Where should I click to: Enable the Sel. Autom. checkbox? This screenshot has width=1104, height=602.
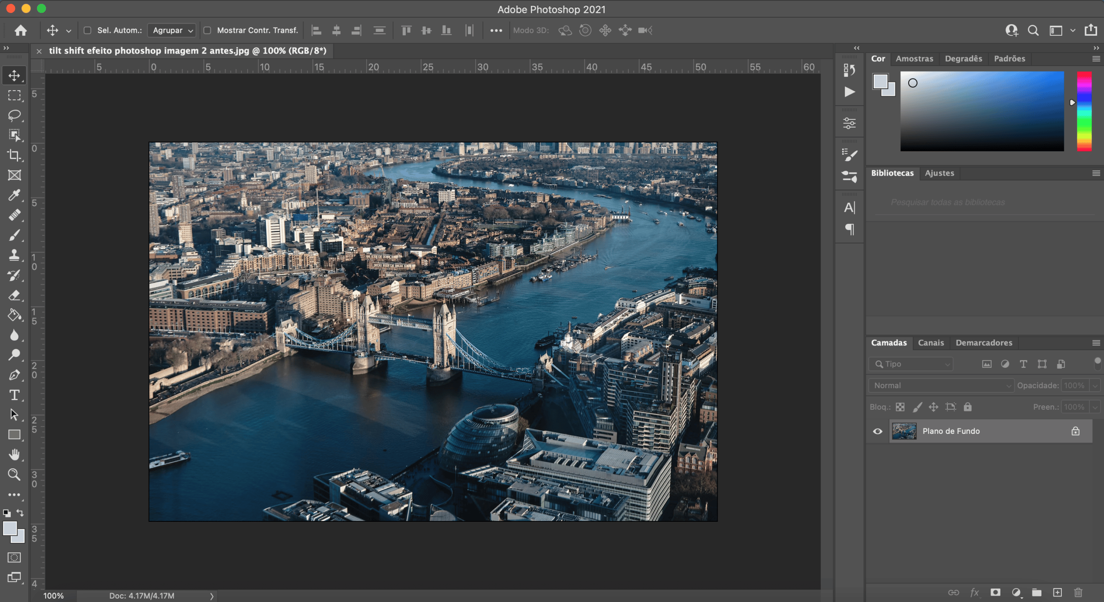(x=88, y=30)
